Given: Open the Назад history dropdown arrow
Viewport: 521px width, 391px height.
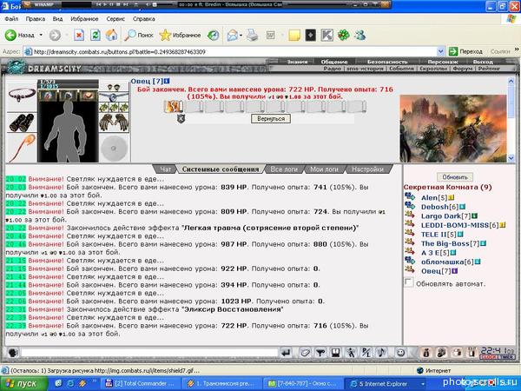Looking at the screenshot, I should pos(41,35).
